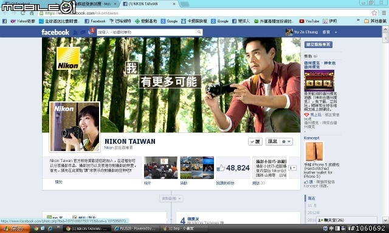Switch to PLUS28 taskbar window
The width and height of the screenshot is (389, 233).
tap(135, 229)
